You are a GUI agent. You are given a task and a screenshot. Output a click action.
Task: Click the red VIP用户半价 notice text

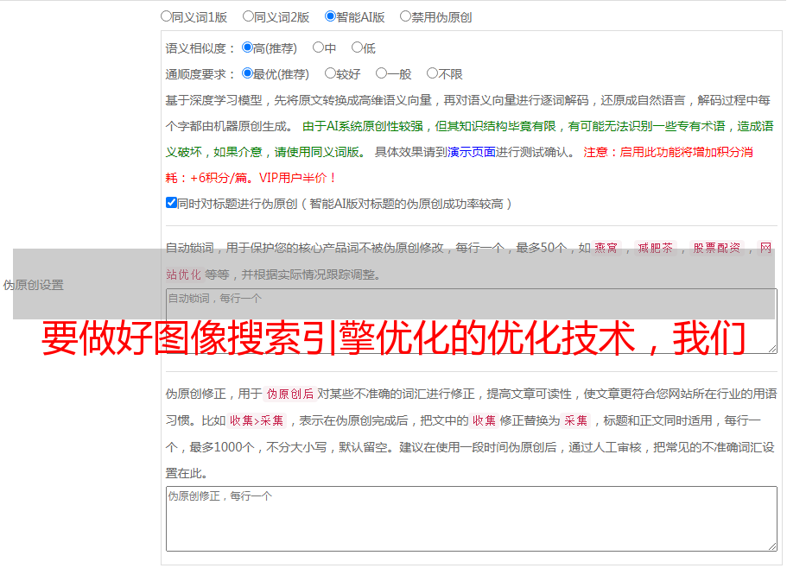[x=297, y=178]
